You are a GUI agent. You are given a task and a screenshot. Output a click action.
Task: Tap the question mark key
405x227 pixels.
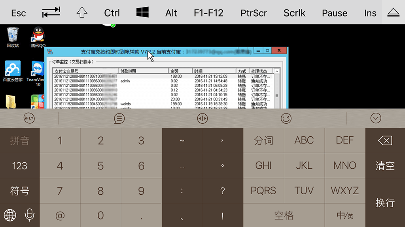point(222,191)
